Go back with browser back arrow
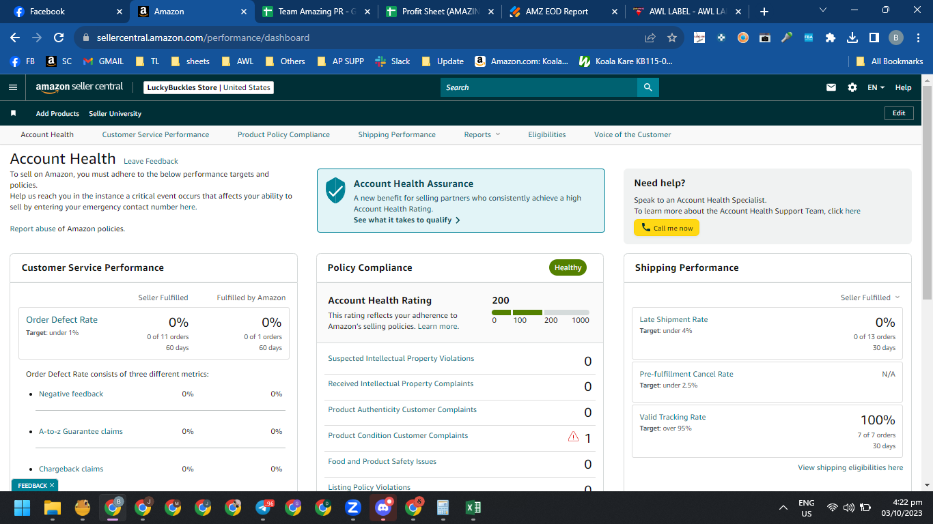 coord(15,38)
